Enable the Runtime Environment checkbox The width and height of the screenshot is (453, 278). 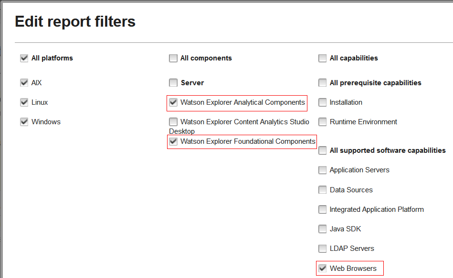click(x=322, y=122)
